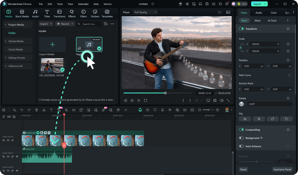Enable the Background toggle
The width and height of the screenshot is (298, 175).
point(241,138)
